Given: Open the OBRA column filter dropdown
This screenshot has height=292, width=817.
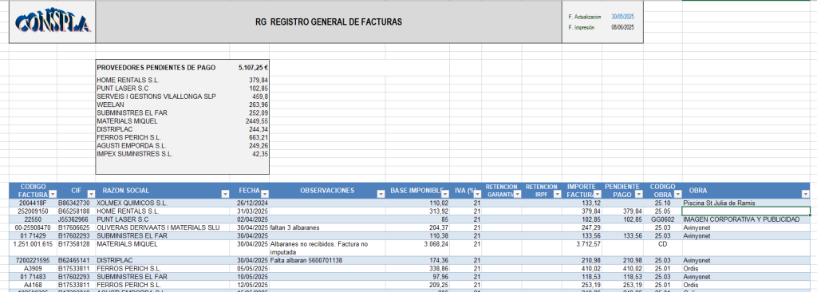Looking at the screenshot, I should click(806, 194).
